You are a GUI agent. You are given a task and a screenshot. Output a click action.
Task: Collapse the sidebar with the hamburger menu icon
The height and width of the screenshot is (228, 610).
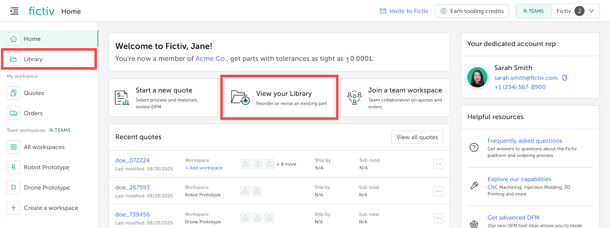[x=14, y=11]
